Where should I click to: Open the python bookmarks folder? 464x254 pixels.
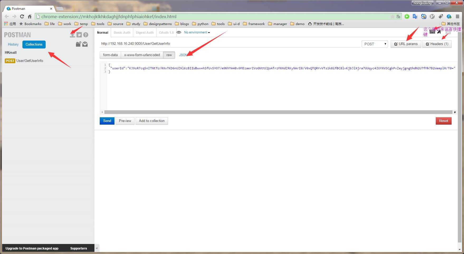pos(200,24)
